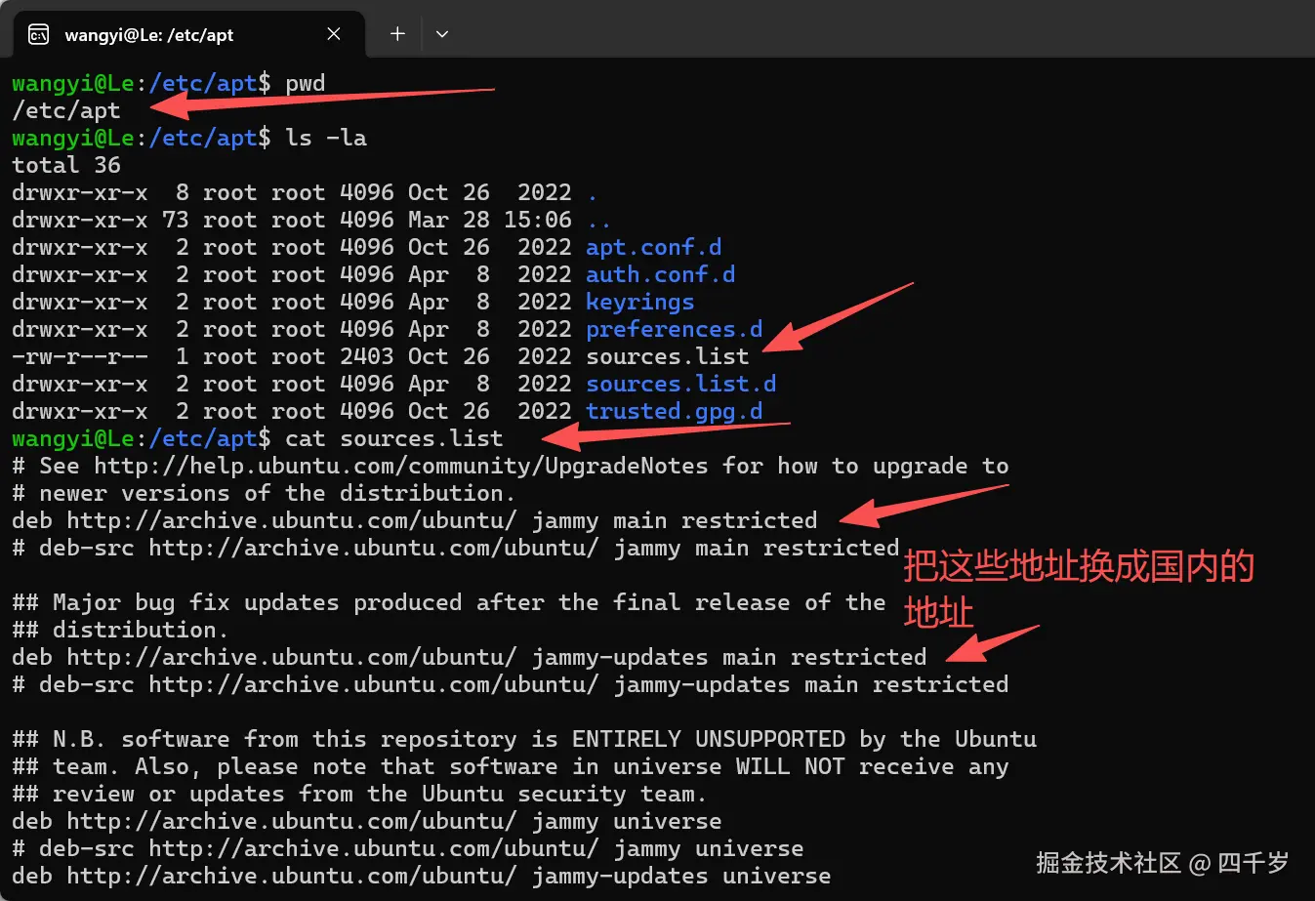
Task: Open the new tab dropdown chevron
Action: click(442, 32)
